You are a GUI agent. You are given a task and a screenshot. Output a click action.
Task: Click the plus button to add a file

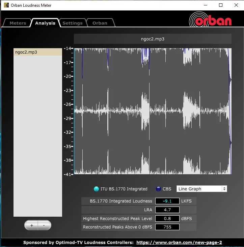31,225
